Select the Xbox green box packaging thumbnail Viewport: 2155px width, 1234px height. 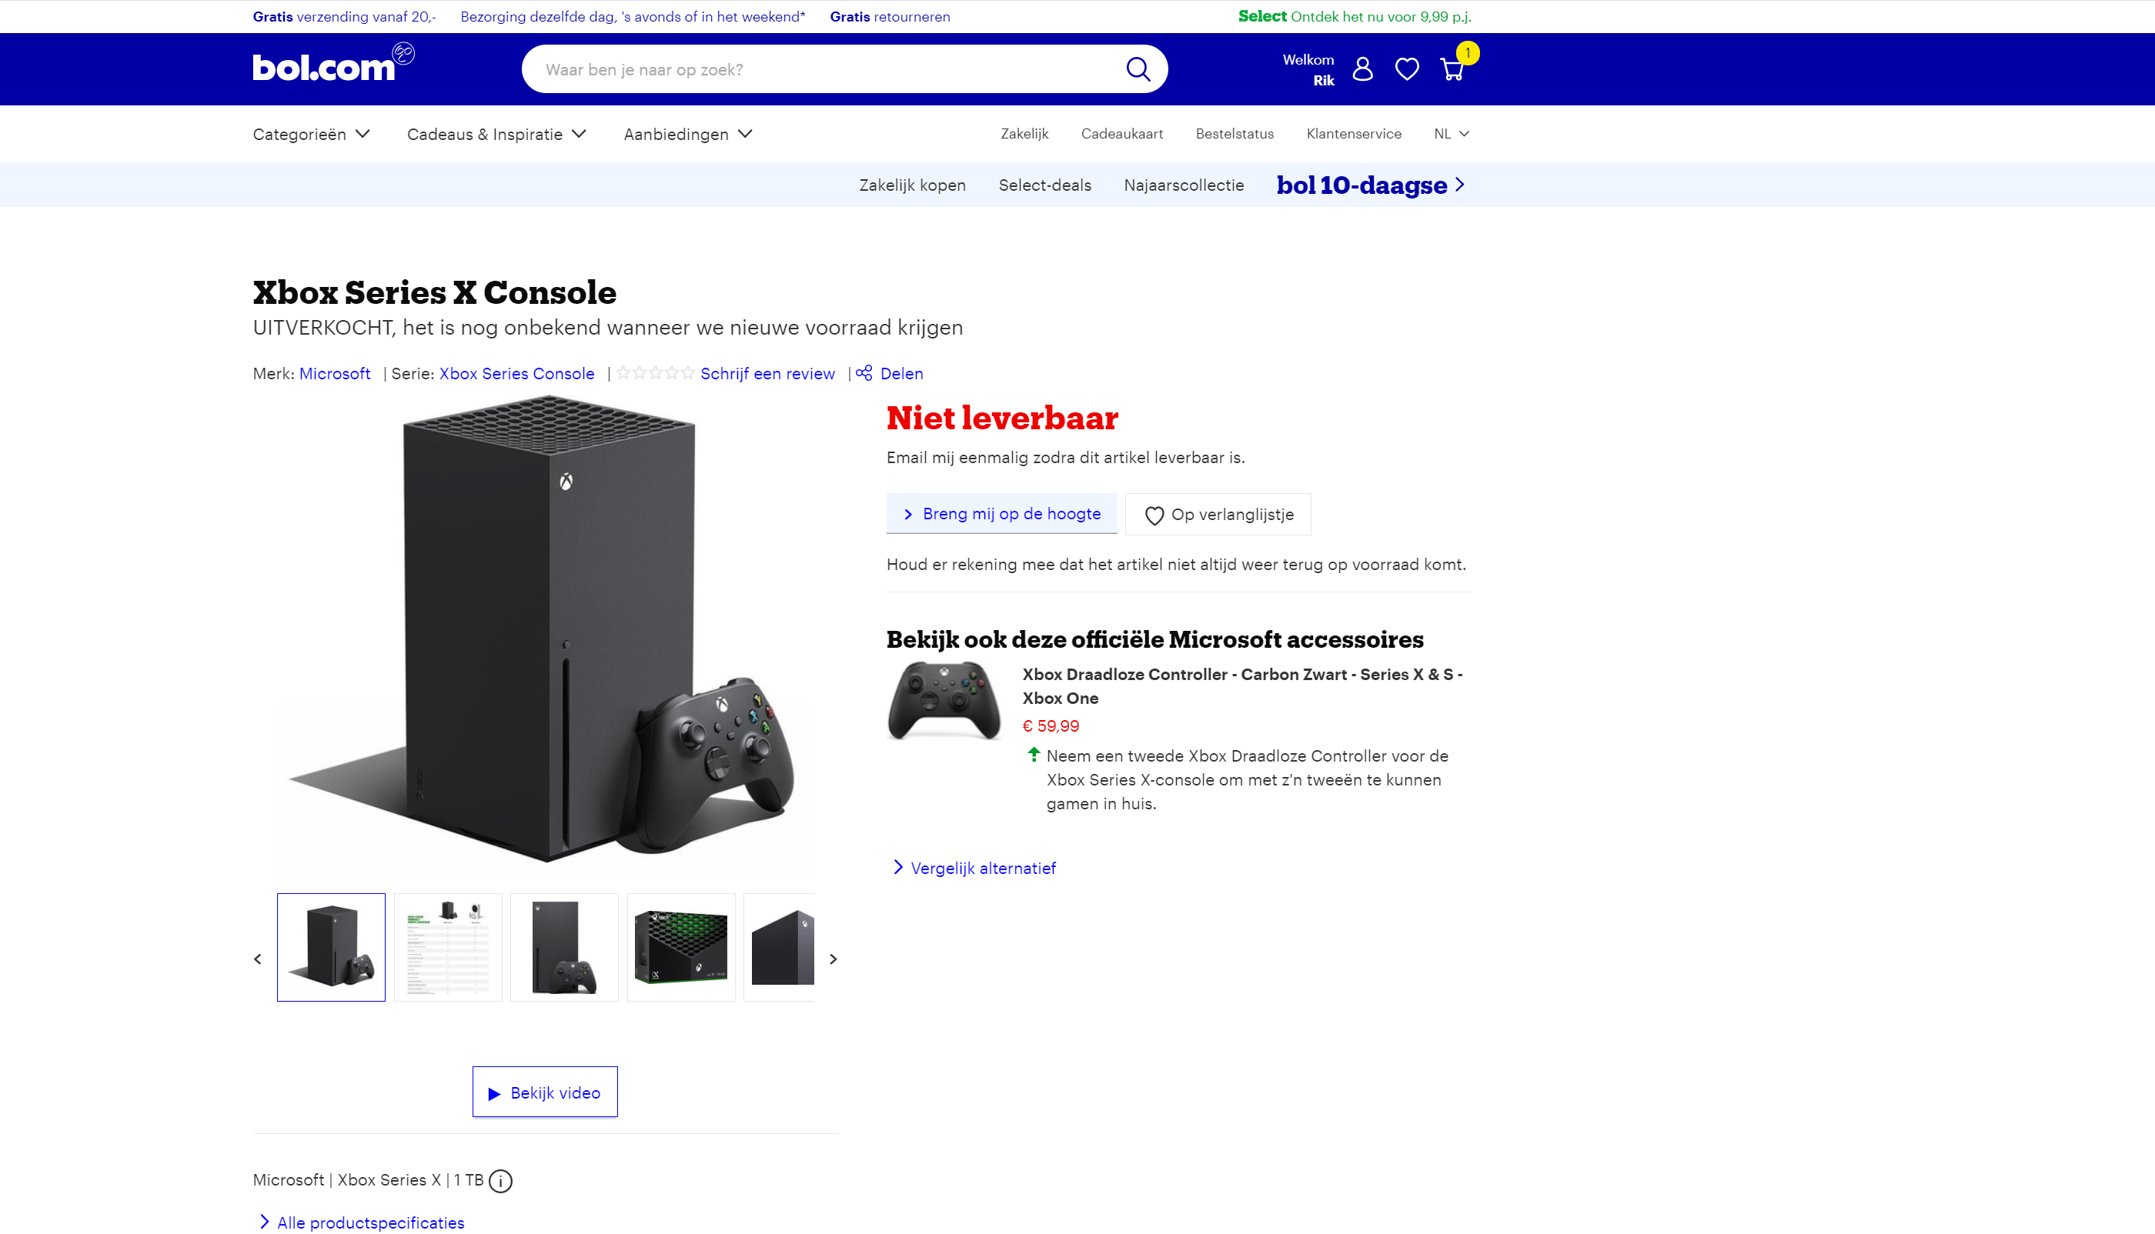click(681, 948)
